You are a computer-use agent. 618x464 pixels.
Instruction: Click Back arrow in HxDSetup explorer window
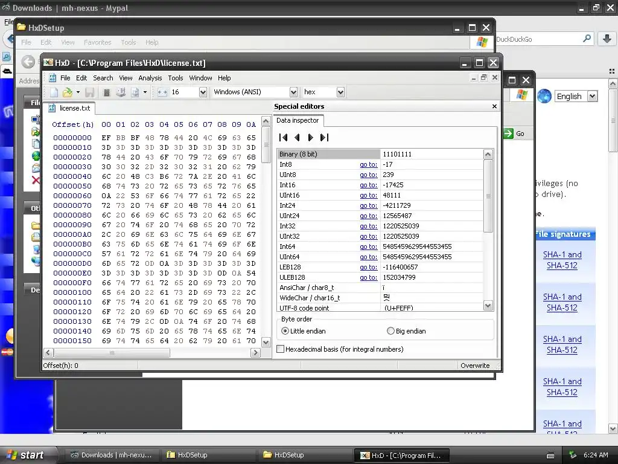tap(28, 62)
